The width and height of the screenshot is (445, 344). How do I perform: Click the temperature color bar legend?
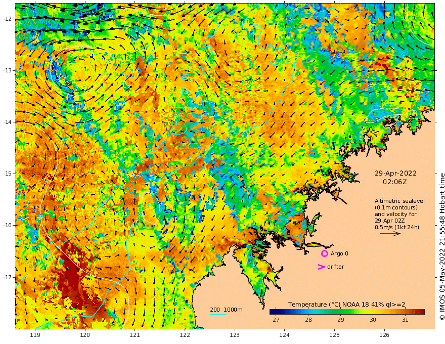click(347, 312)
